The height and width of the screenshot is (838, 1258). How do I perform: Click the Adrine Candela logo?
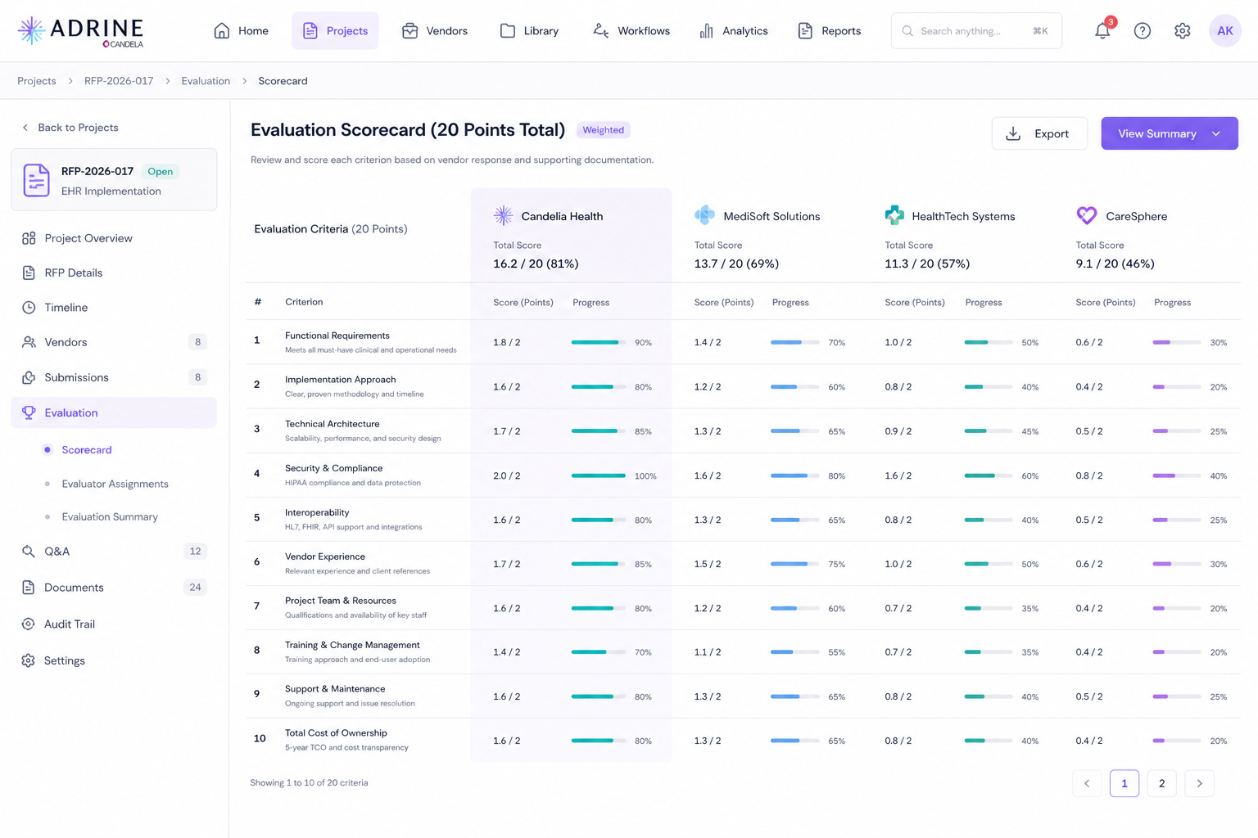[80, 31]
